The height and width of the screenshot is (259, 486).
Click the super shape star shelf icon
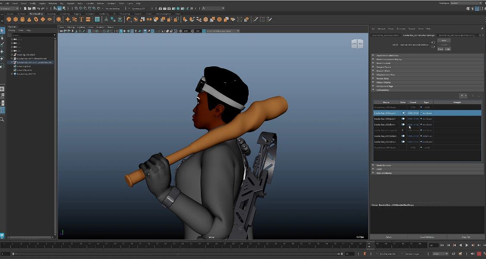pyautogui.click(x=68, y=19)
